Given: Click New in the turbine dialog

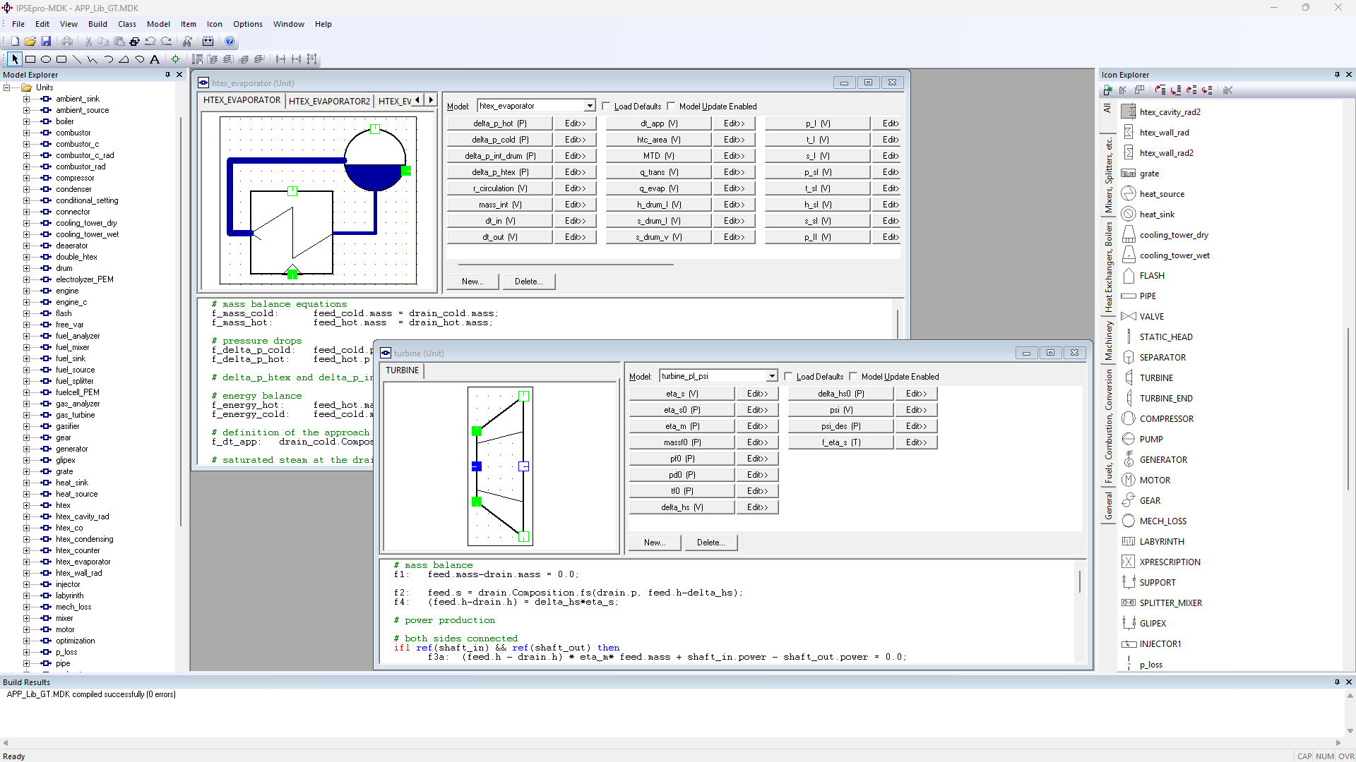Looking at the screenshot, I should (x=654, y=542).
